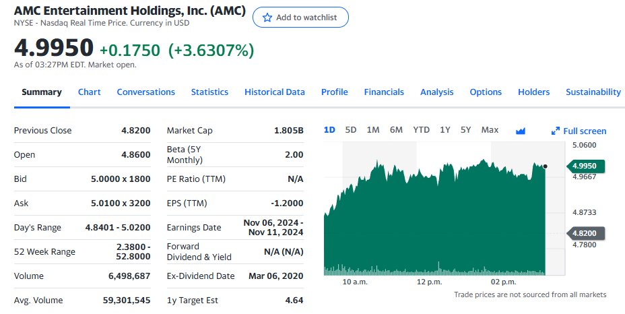625x314 pixels.
Task: Click the PE Ratio (TTM) label
Action: click(x=196, y=179)
